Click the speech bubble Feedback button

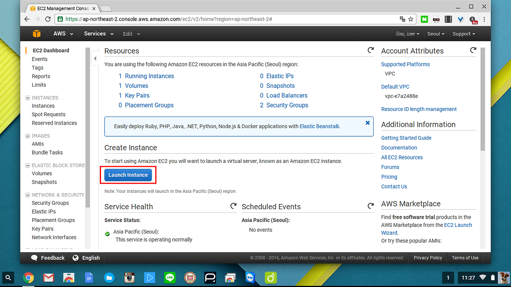click(48, 258)
